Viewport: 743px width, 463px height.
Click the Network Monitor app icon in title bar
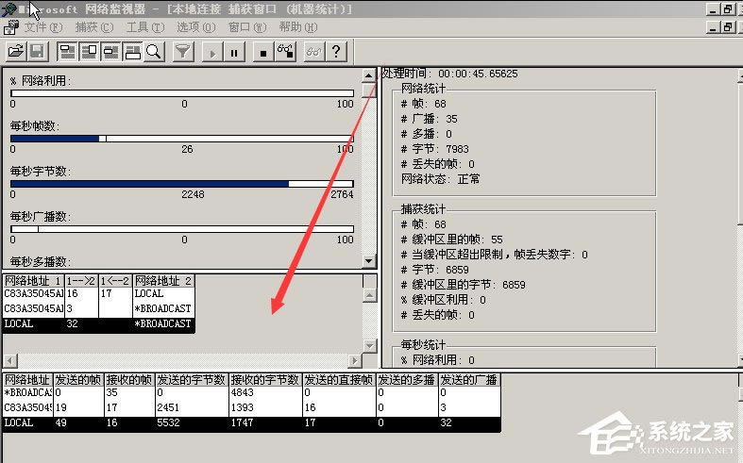(x=8, y=8)
